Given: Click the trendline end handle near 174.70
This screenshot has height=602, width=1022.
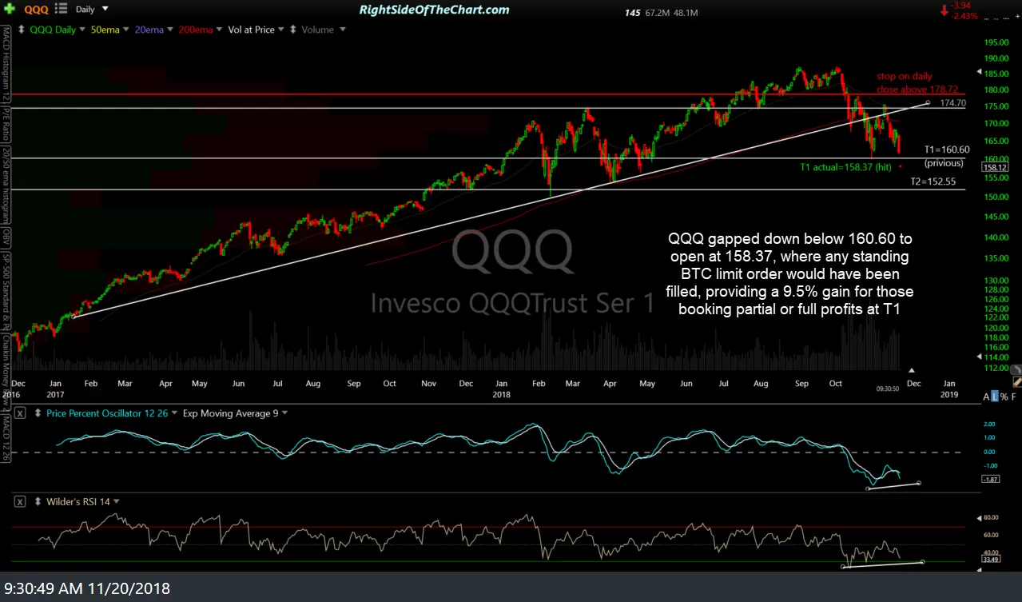Looking at the screenshot, I should 928,102.
